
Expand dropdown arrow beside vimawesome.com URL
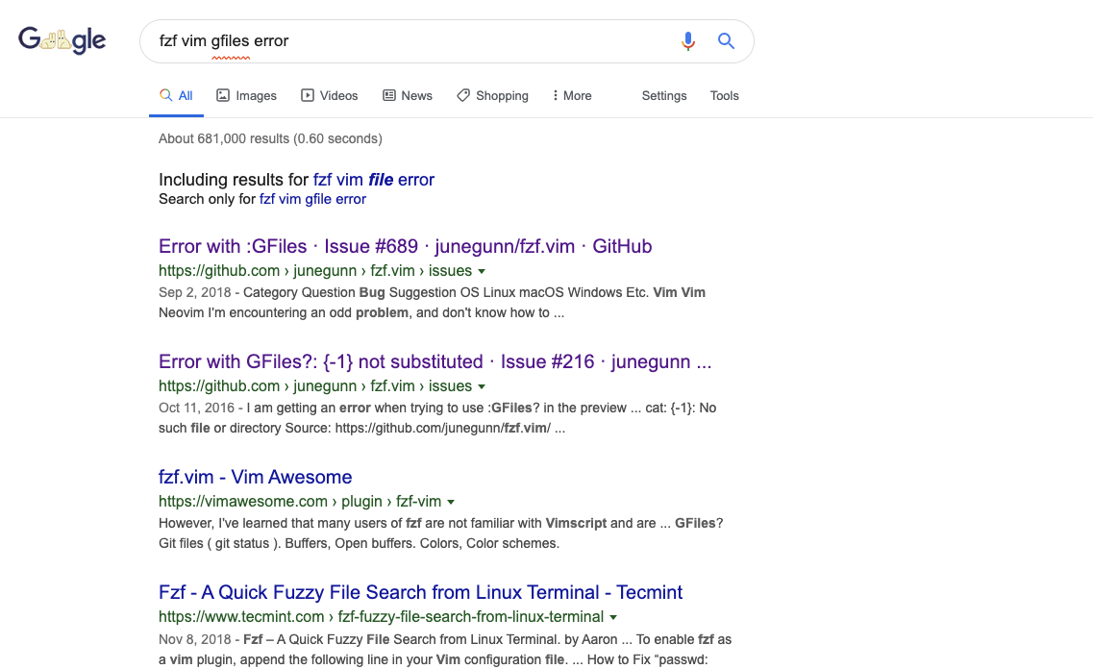click(451, 502)
